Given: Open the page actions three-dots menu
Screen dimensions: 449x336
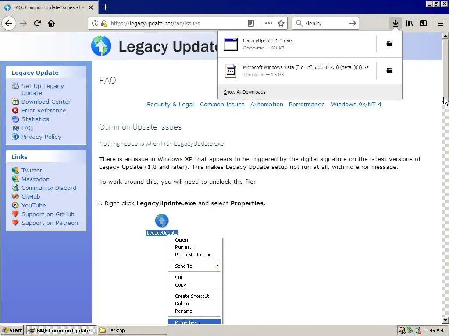Looking at the screenshot, I should (269, 24).
